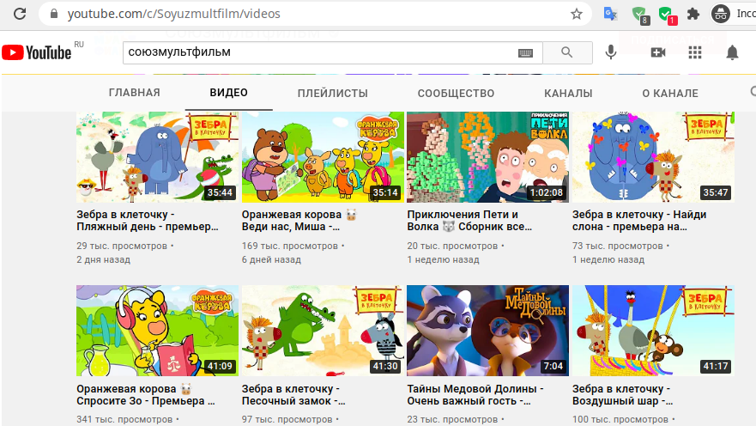Viewport: 756px width, 426px height.
Task: Open title link Приключения Пети и Волка Сборник
Action: click(x=469, y=221)
